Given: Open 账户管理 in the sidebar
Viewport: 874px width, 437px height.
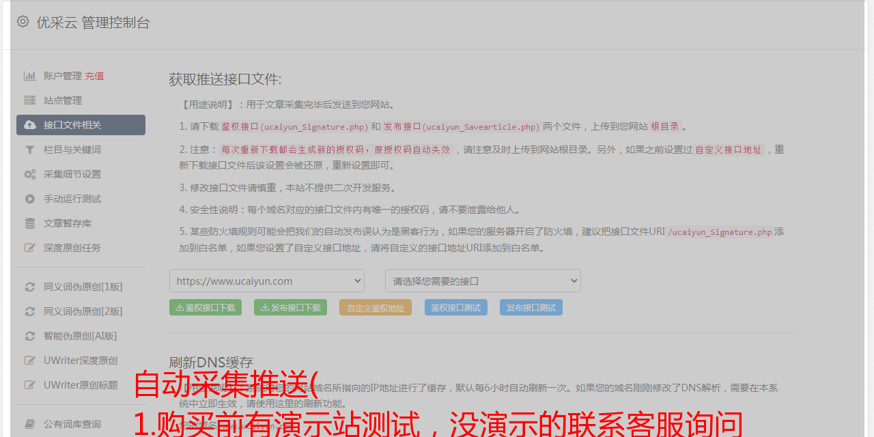Looking at the screenshot, I should [x=63, y=76].
